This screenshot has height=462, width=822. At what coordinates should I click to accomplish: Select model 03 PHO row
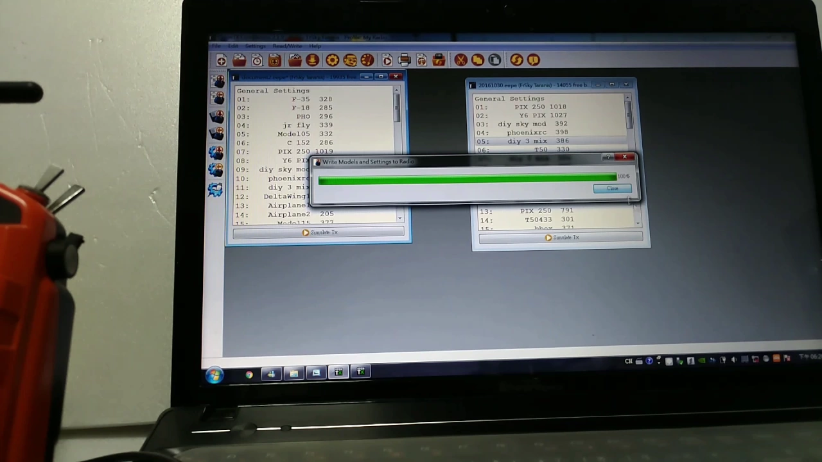(x=314, y=117)
